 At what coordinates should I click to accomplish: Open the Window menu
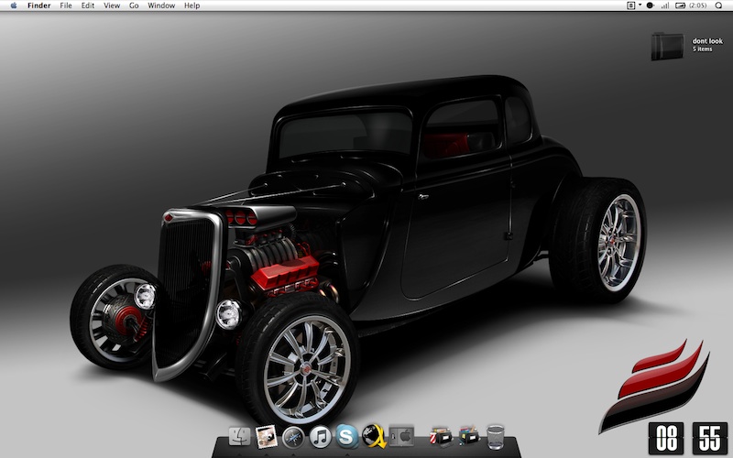pos(161,5)
